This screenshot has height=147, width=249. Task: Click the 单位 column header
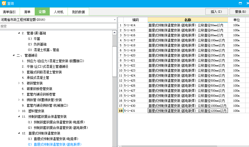point(236,20)
